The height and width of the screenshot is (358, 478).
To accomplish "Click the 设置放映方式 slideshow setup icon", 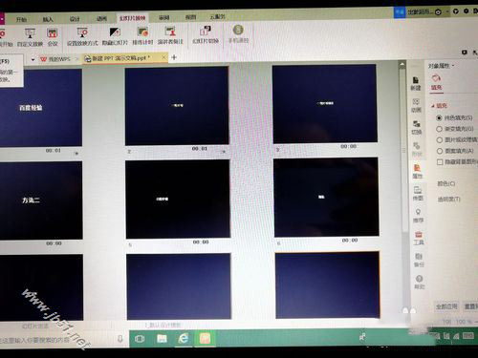I will (x=82, y=32).
